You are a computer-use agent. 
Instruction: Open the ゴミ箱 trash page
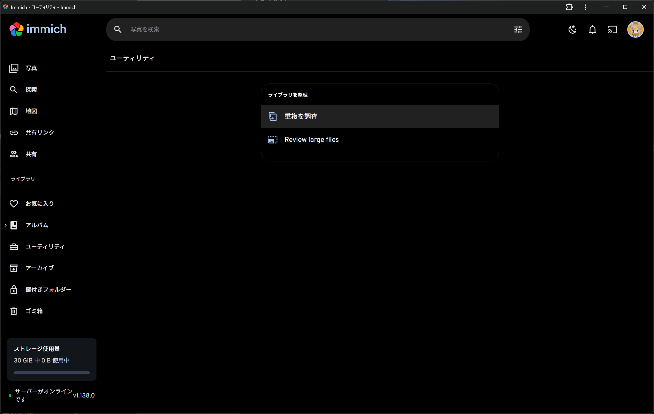point(34,311)
